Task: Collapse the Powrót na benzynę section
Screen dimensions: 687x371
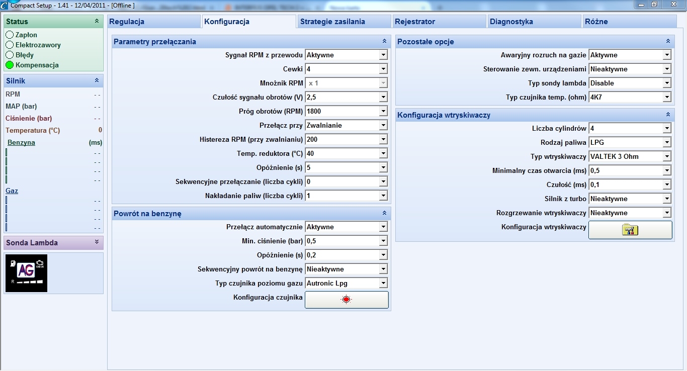Action: click(384, 213)
